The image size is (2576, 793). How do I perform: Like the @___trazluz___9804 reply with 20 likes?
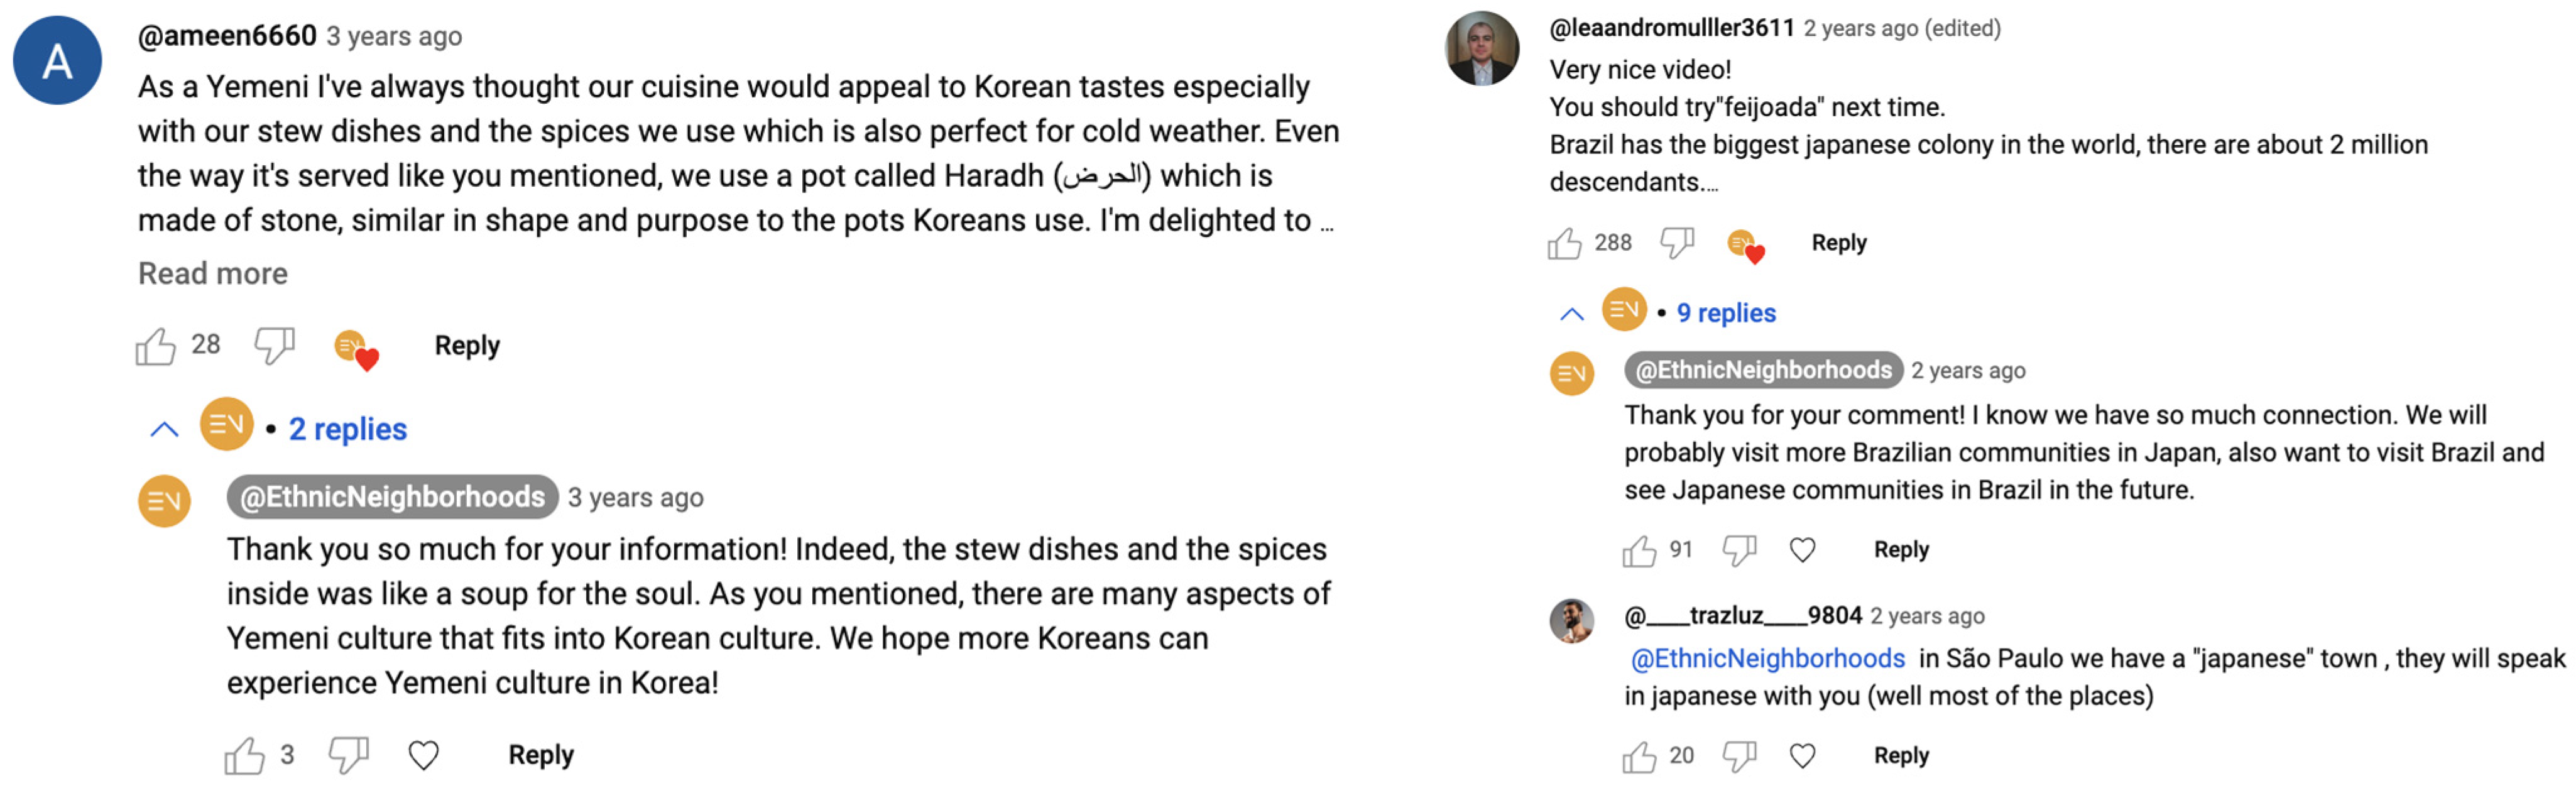click(1639, 756)
